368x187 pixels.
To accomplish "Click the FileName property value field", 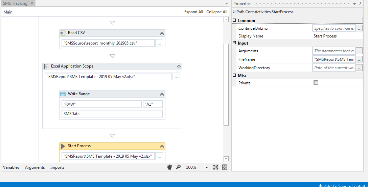I will click(x=334, y=59).
